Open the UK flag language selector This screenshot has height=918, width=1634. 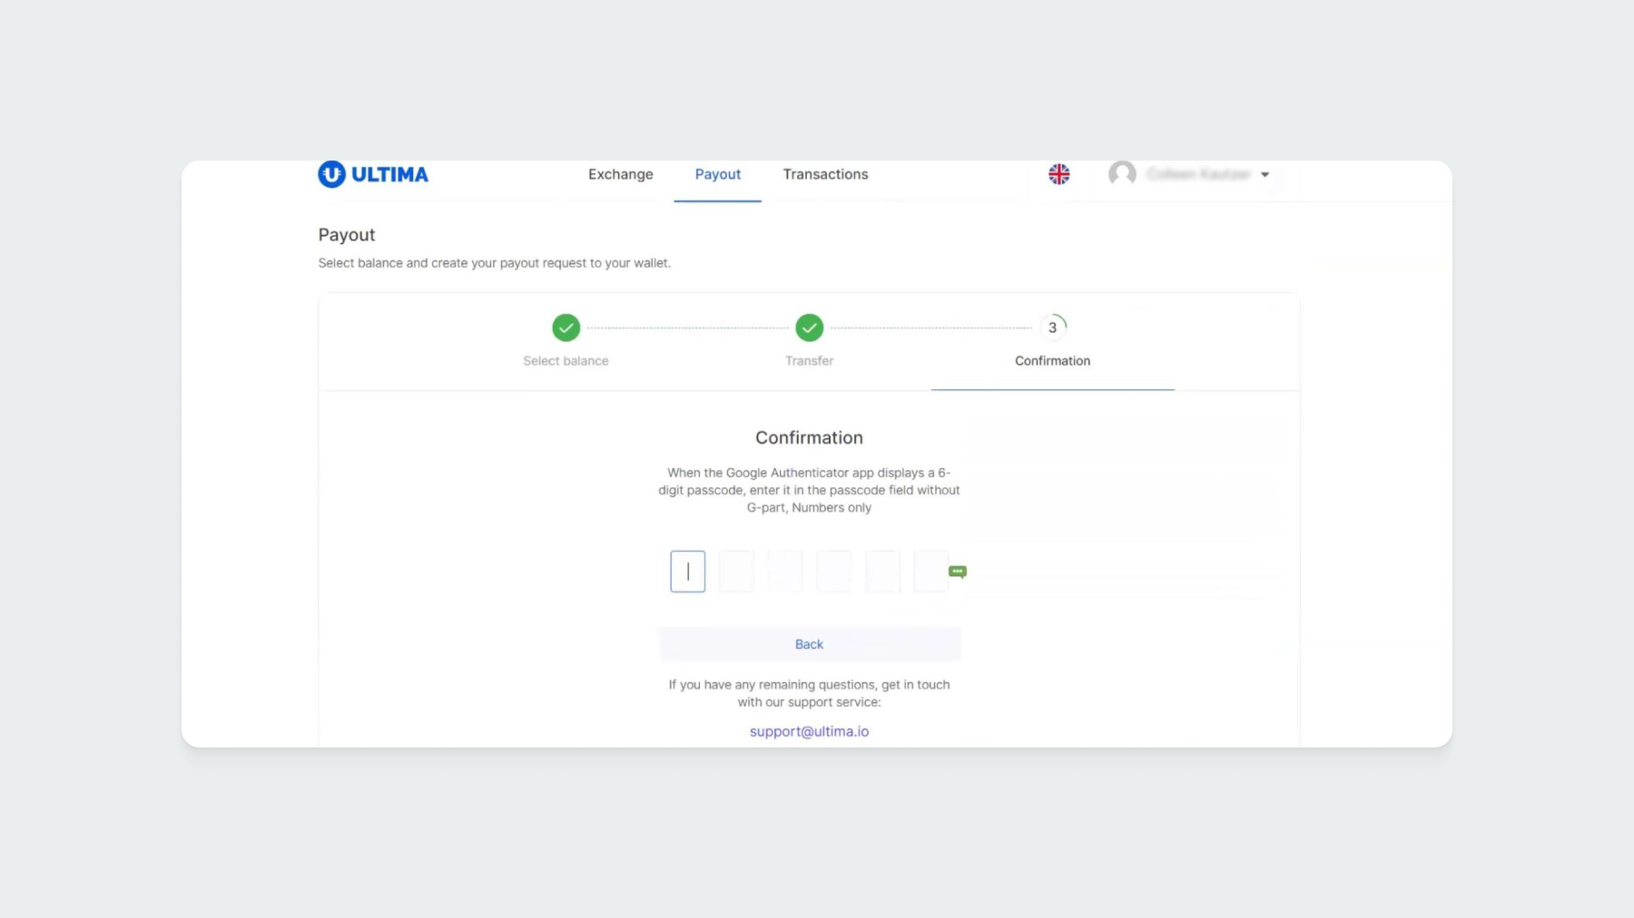pos(1058,174)
